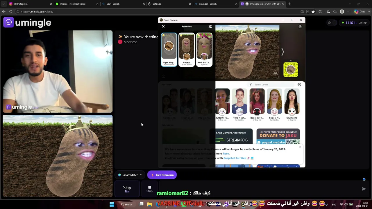
Task: Open the Copilot Chat button
Action: click(360, 12)
